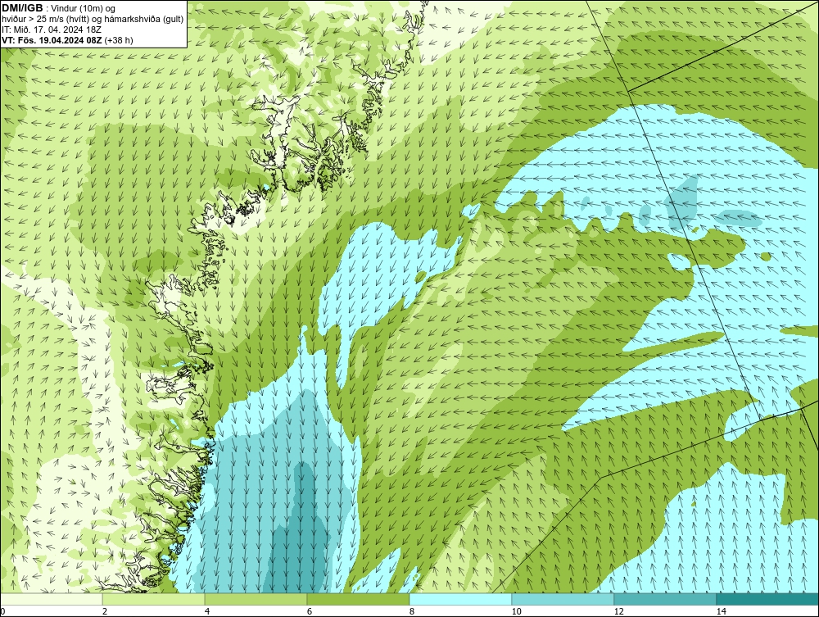Click the scale label '12'
Image resolution: width=819 pixels, height=617 pixels.
(x=619, y=611)
